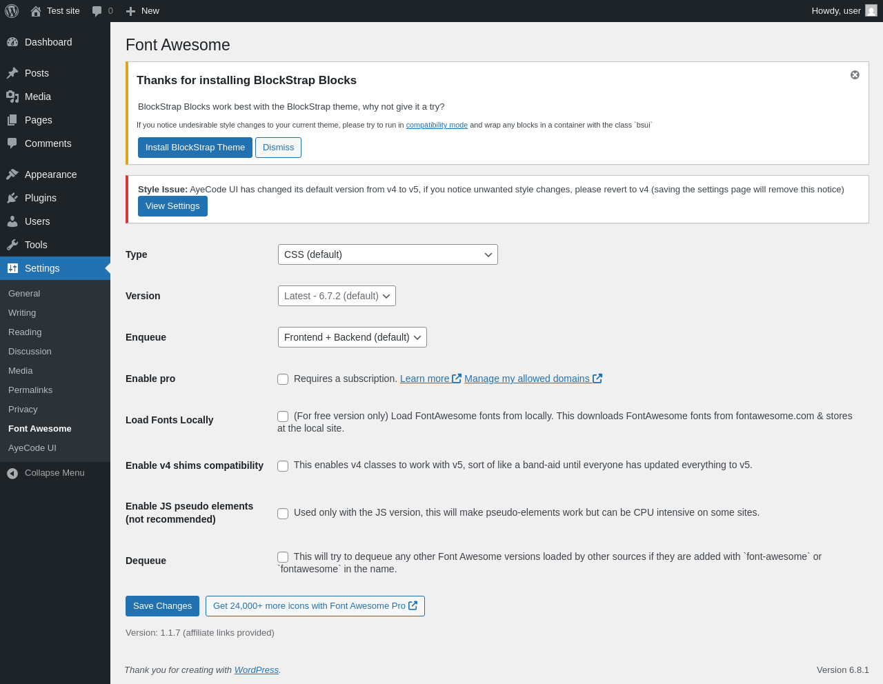
Task: Tick the Load Fonts Locally checkbox
Action: [283, 416]
